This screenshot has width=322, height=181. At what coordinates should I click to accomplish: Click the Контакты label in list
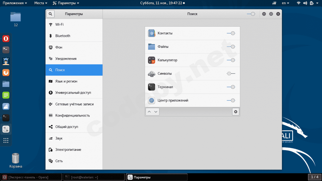(165, 33)
